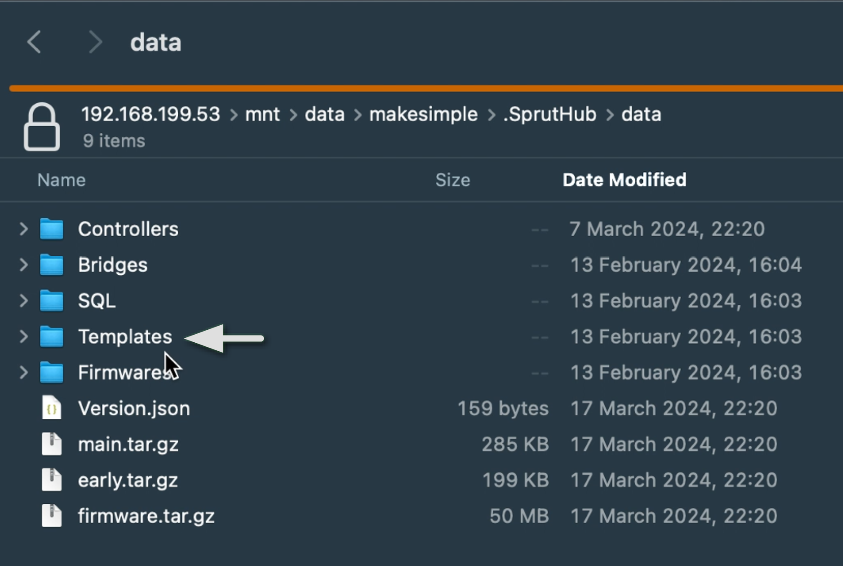Expand the Templates folder disclosure arrow
The image size is (843, 566).
tap(24, 336)
